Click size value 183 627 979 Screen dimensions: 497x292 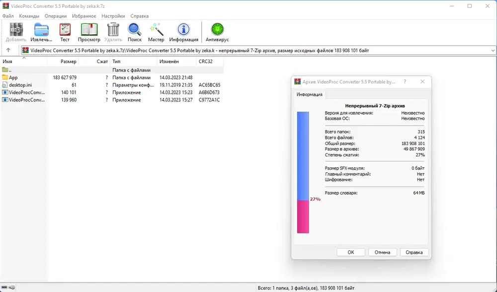point(65,77)
